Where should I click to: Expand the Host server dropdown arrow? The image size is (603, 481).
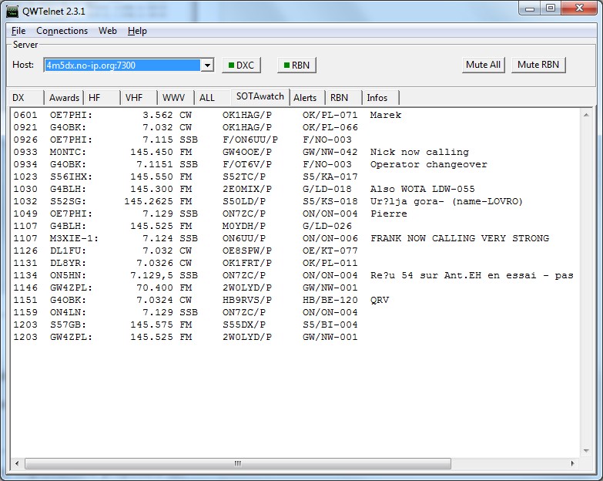206,66
